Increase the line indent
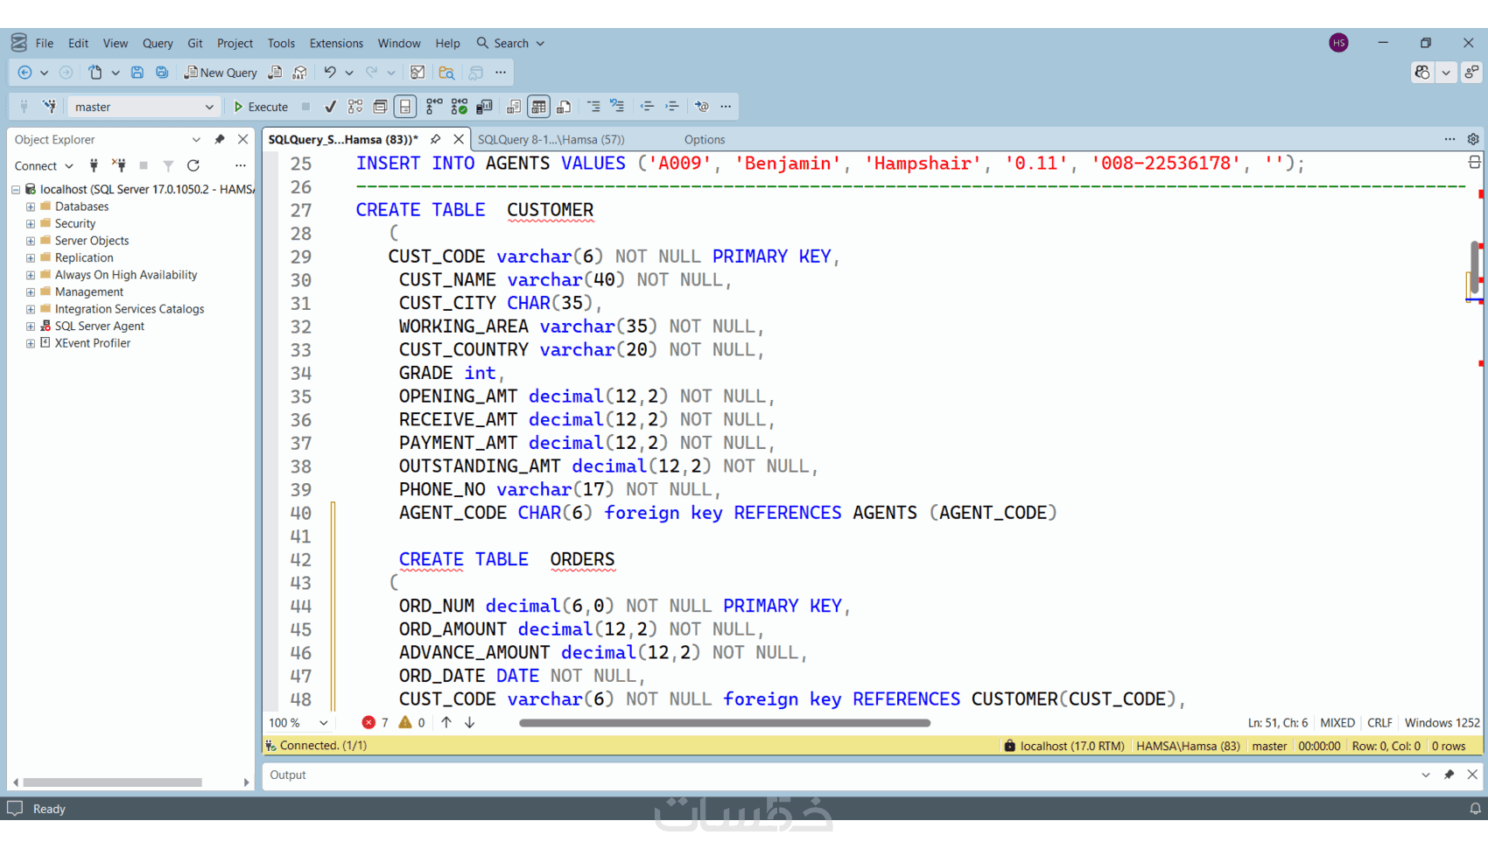This screenshot has height=849, width=1488. 672,107
